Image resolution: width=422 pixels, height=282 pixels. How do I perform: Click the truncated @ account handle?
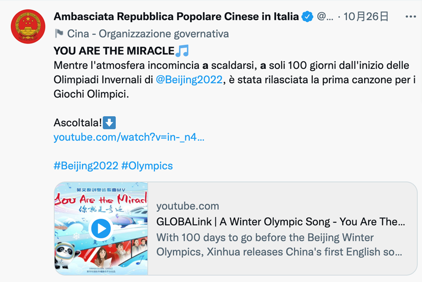325,17
